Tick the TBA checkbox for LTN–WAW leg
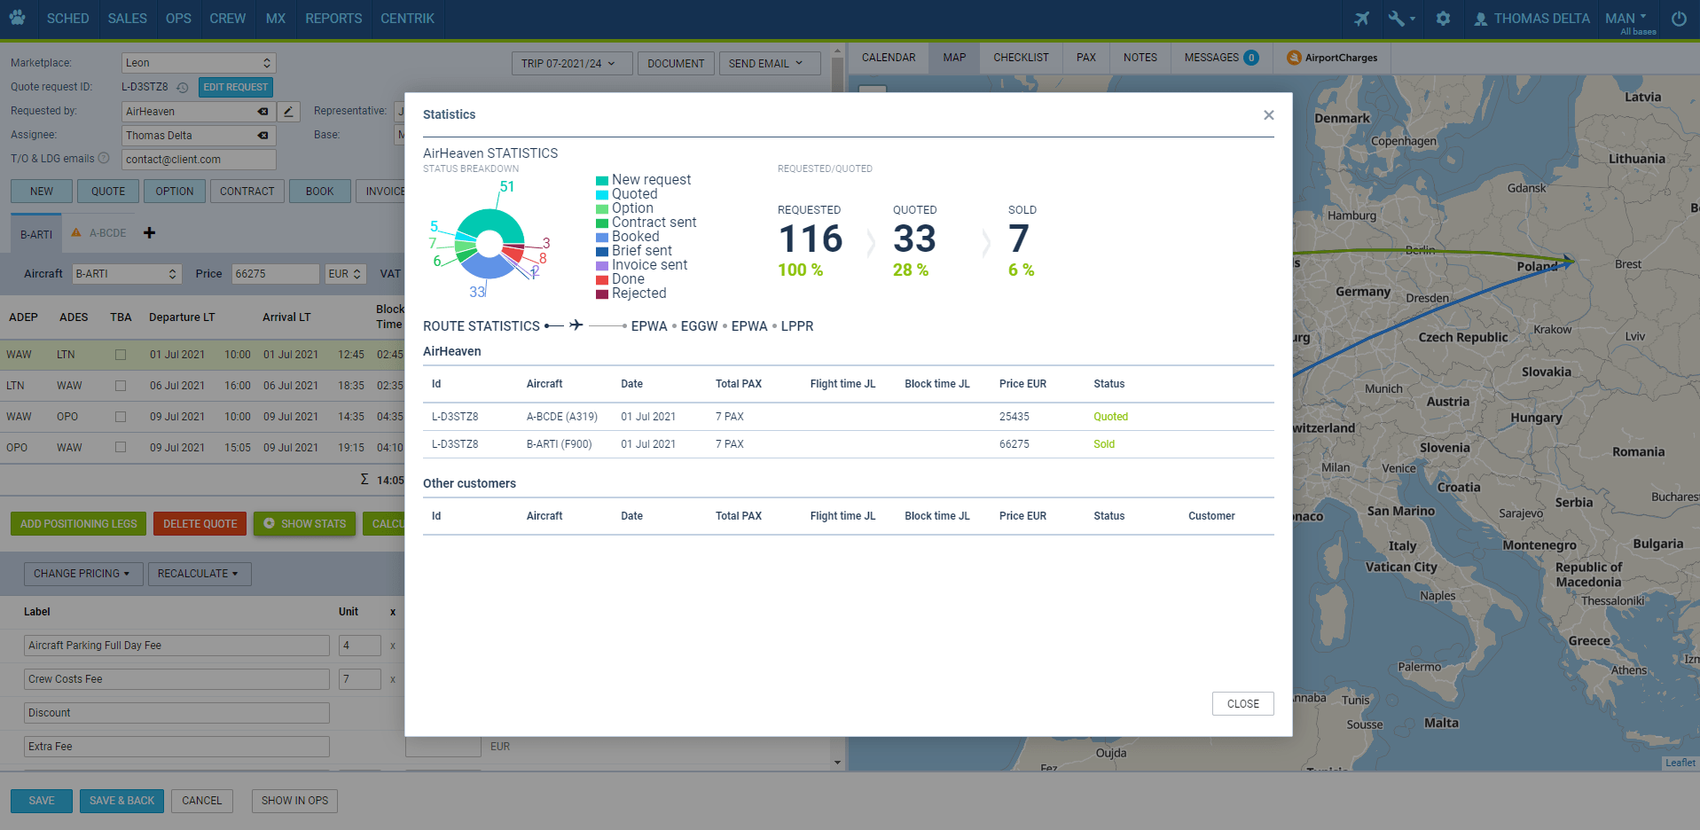Screen dimensions: 1700x830 click(121, 386)
